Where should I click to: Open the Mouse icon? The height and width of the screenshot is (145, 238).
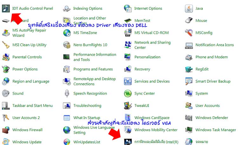(189, 21)
